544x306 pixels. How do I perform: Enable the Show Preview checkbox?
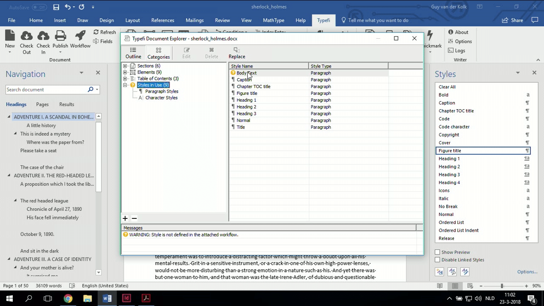(x=437, y=252)
